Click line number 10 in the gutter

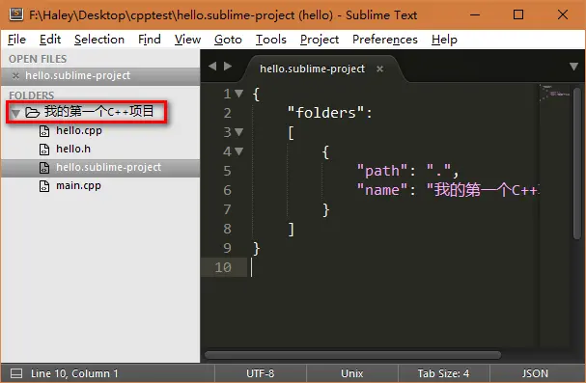(x=223, y=267)
